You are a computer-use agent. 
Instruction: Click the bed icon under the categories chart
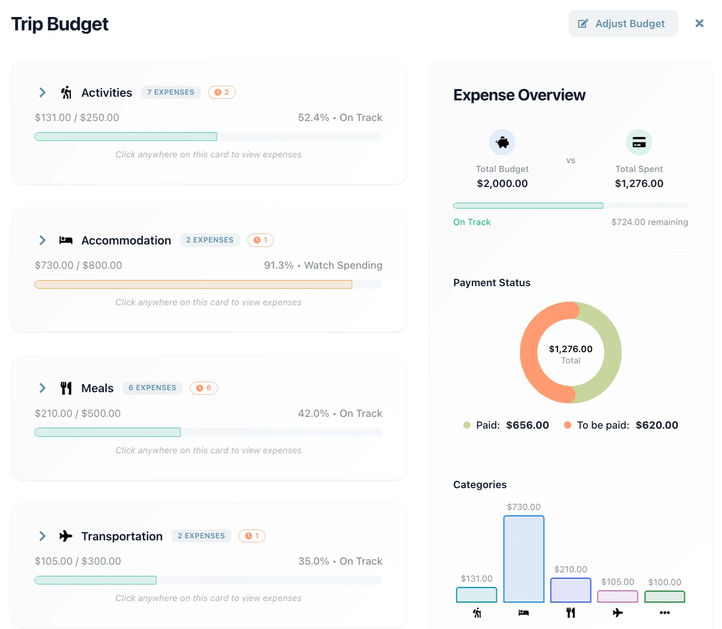[524, 613]
